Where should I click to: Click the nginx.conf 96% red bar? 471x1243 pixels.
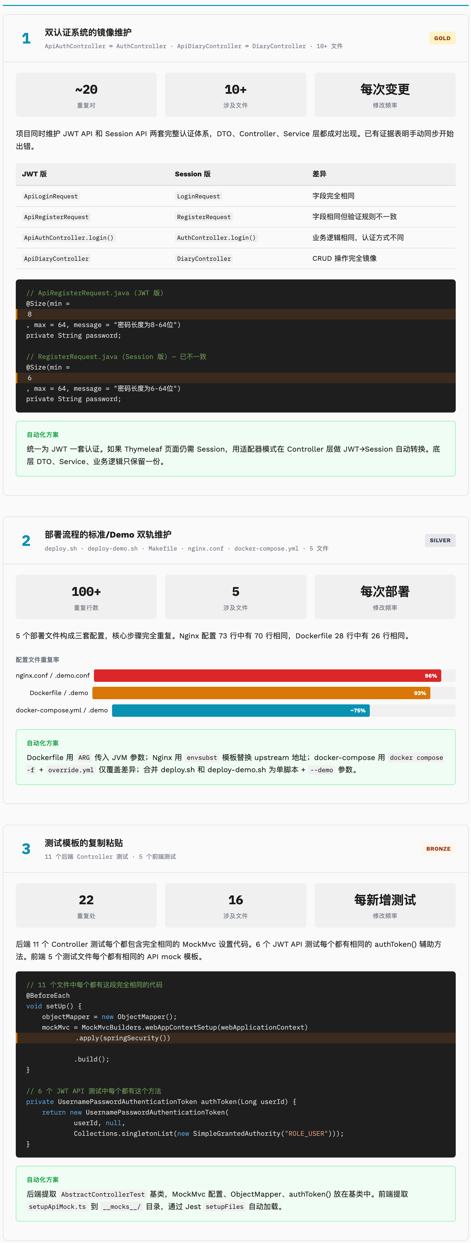tap(268, 676)
